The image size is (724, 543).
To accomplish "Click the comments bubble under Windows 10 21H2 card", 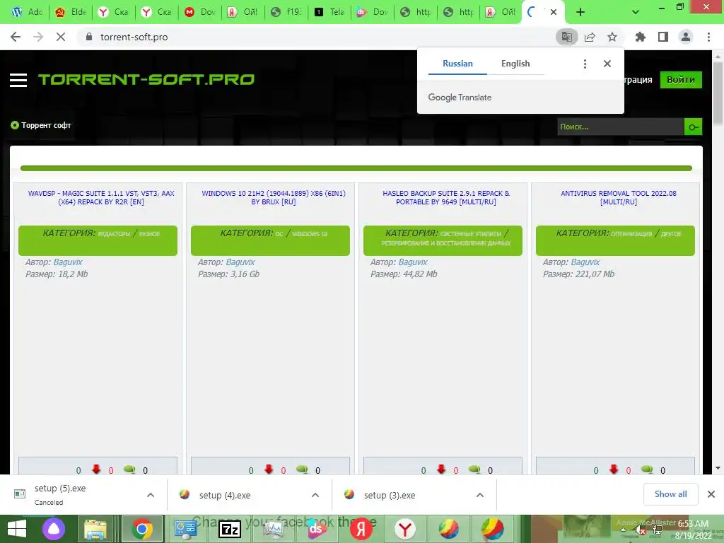I will [302, 469].
